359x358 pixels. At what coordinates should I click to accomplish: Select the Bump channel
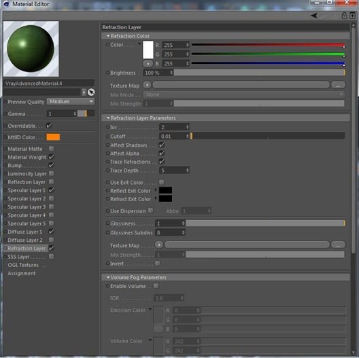[x=15, y=166]
